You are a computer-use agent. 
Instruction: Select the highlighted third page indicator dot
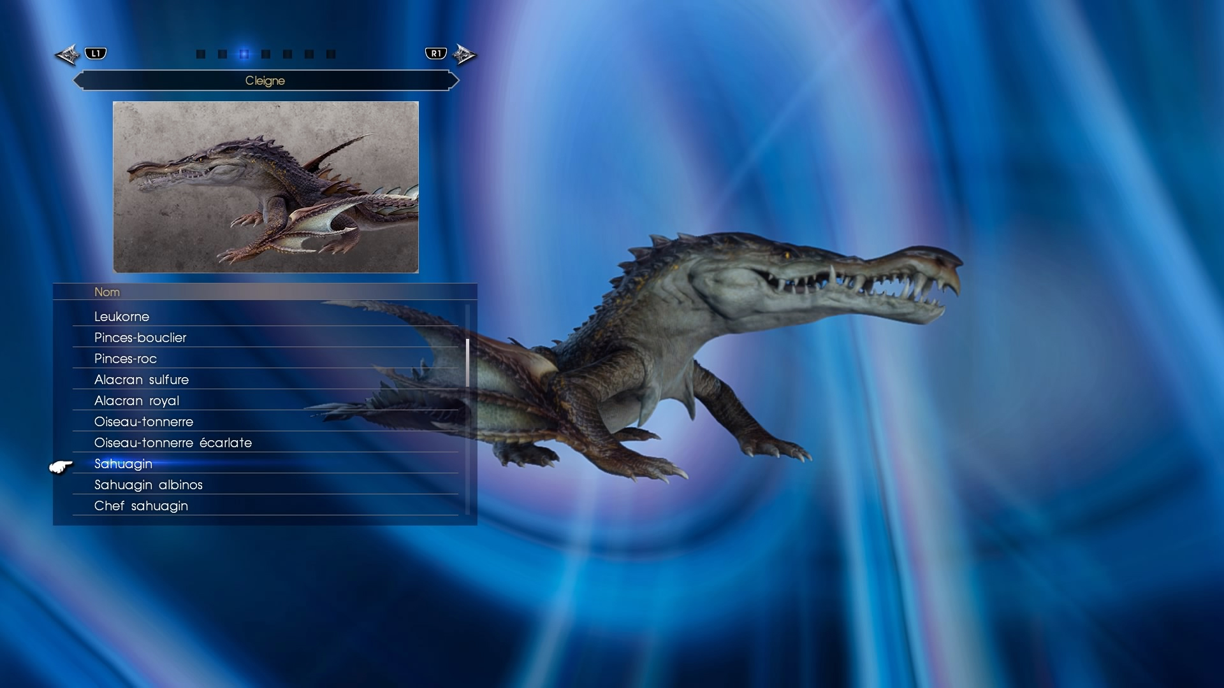(244, 54)
